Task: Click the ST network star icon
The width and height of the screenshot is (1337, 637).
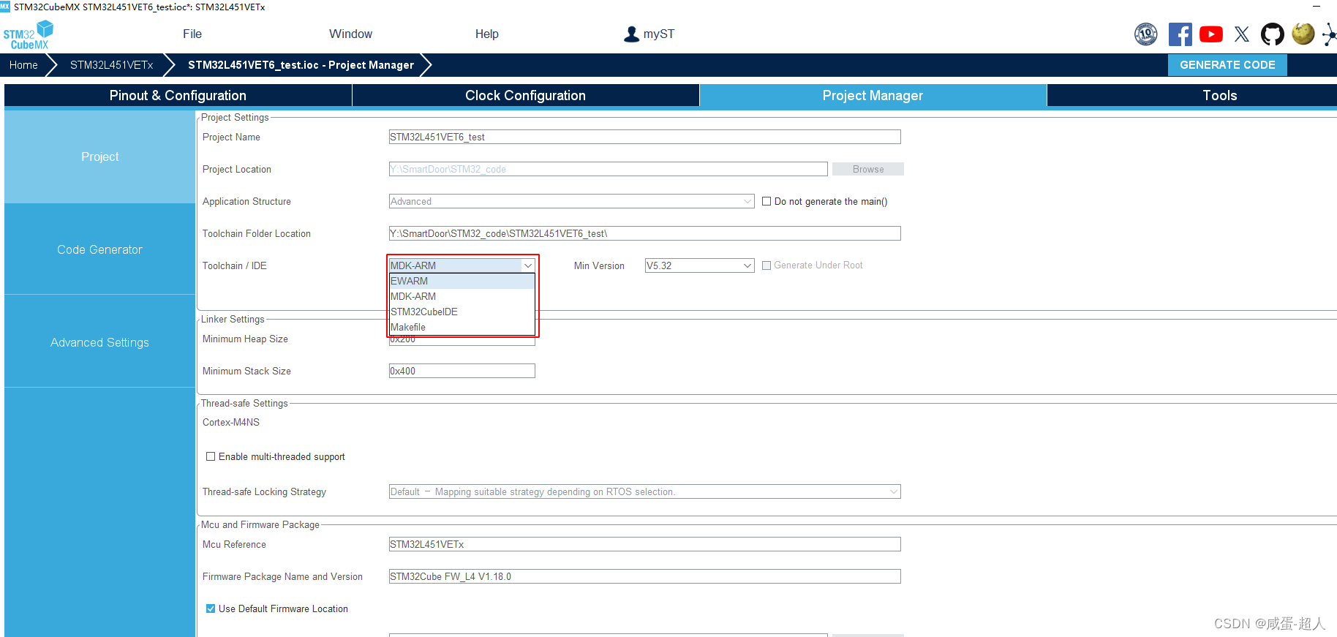Action: click(1330, 34)
